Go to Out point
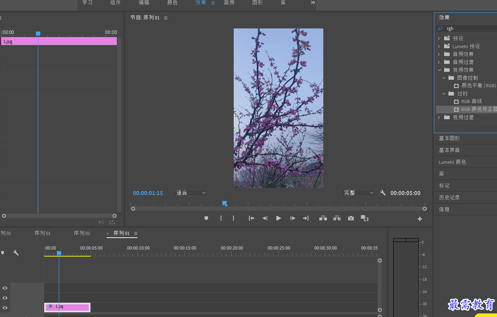 pos(306,218)
